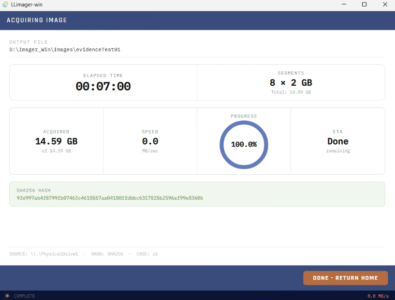Click the LLimager-win app icon in title bar
The image size is (395, 300).
[5, 4]
